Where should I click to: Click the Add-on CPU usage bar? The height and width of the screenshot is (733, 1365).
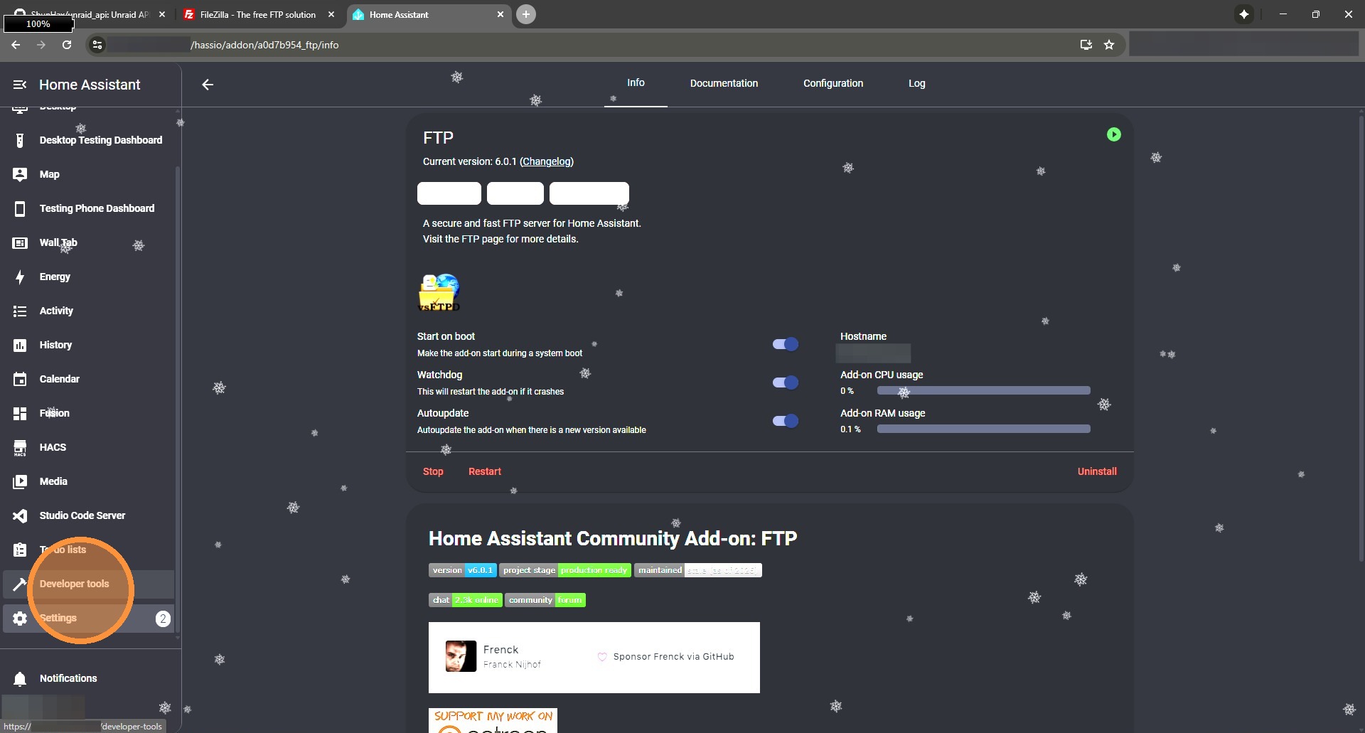[x=984, y=390]
